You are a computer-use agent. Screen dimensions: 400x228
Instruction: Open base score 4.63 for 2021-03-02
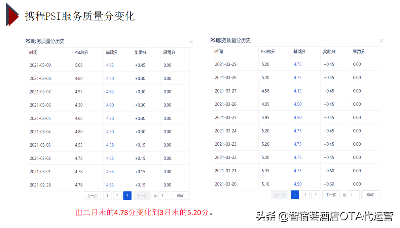click(x=110, y=158)
